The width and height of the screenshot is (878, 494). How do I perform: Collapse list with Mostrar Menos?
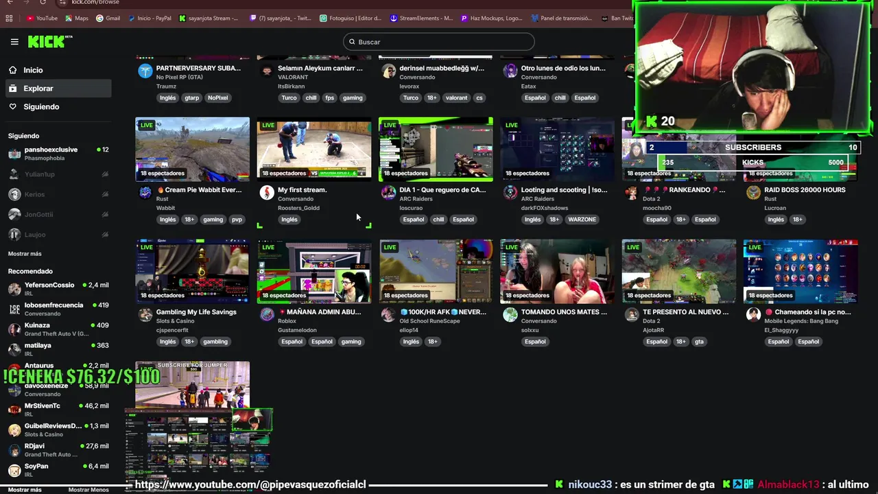(88, 490)
